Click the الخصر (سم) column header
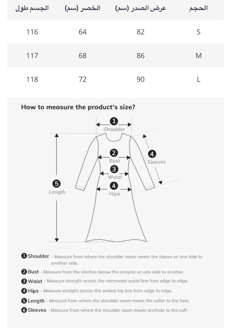 tap(82, 9)
